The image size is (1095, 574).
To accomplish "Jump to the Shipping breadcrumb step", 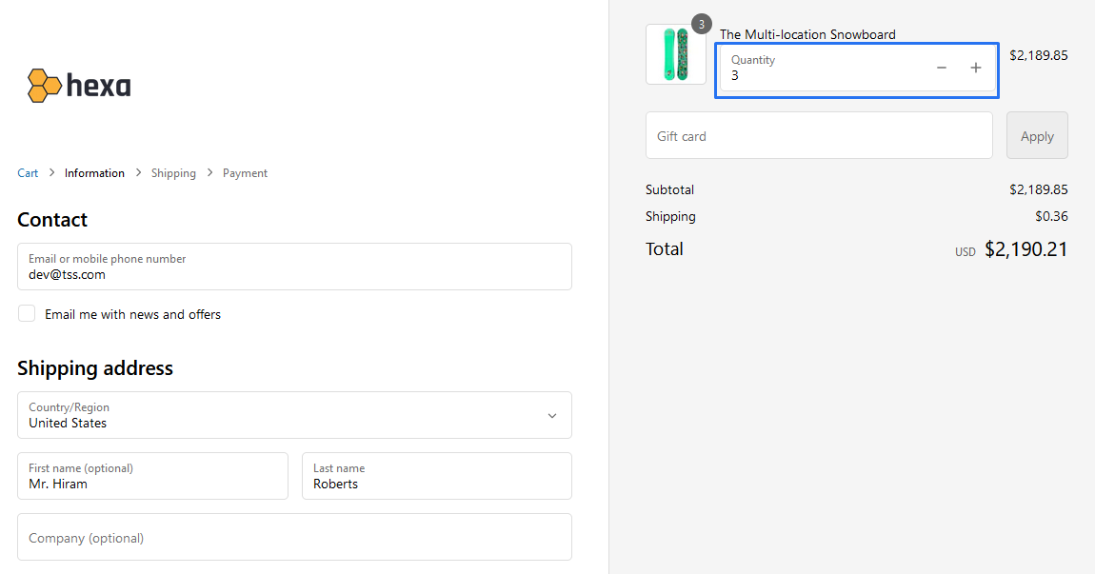I will point(173,173).
